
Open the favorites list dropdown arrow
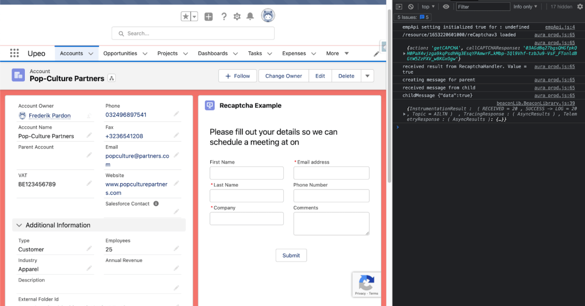194,16
